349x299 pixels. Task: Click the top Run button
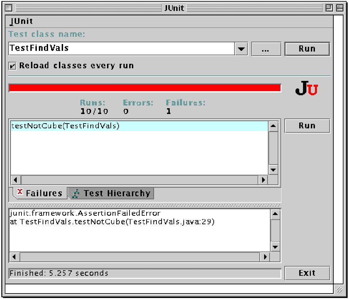(307, 48)
